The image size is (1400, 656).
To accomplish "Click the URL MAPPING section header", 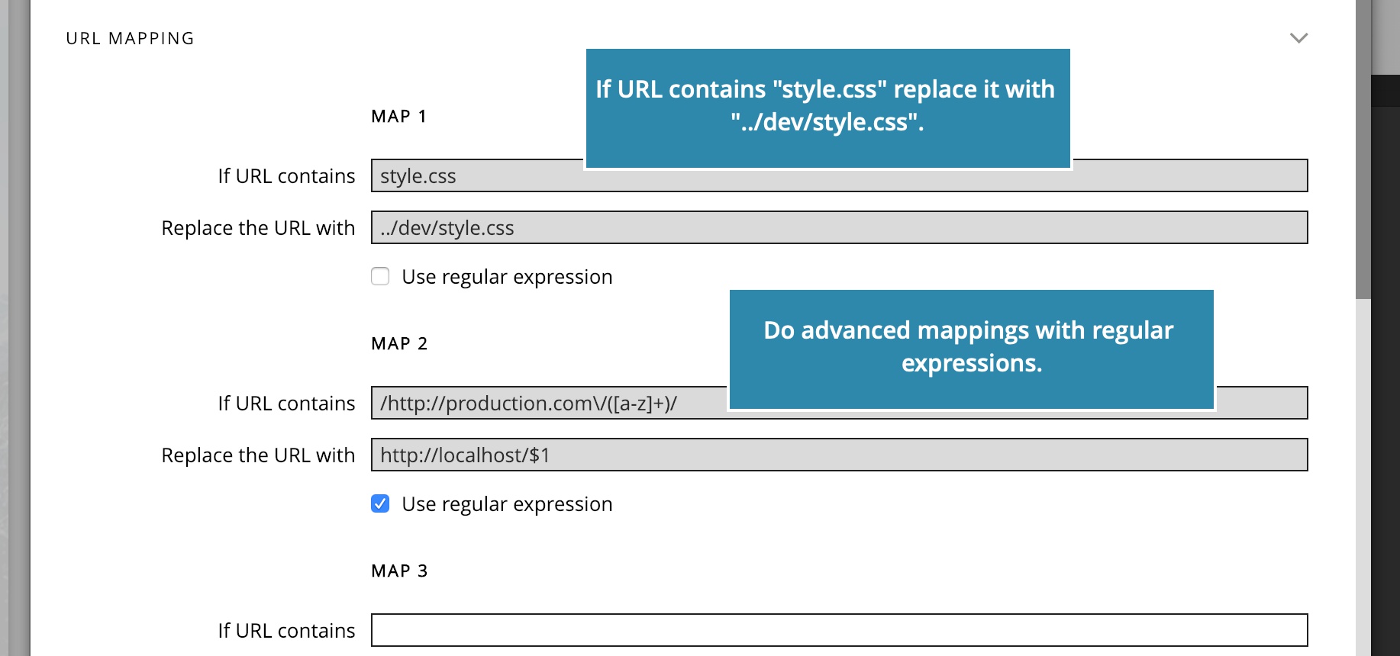I will click(130, 38).
